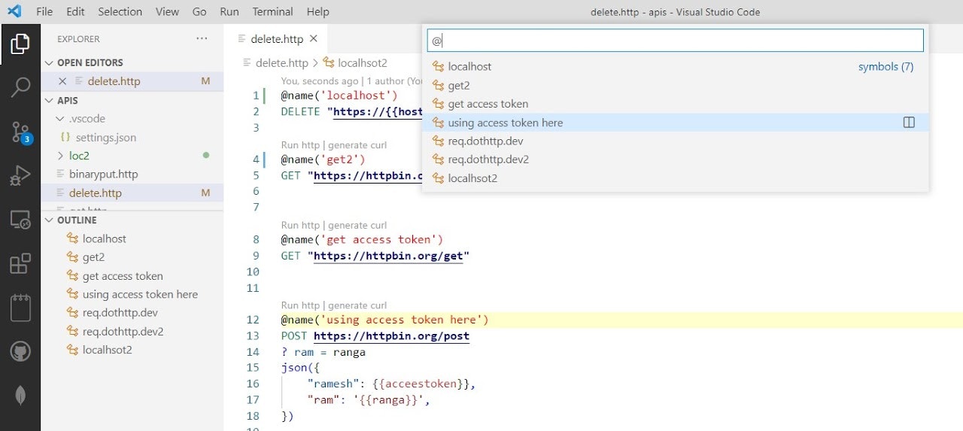Open the Search view in activity bar
Viewport: 963px width, 431px height.
coord(20,87)
